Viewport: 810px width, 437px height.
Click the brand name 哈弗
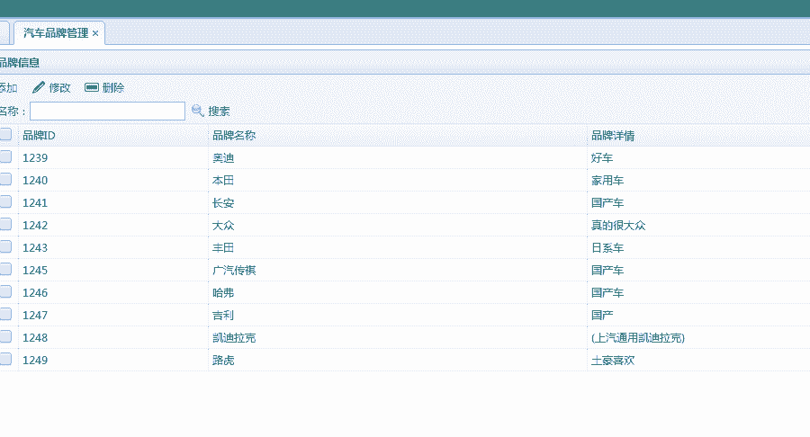click(223, 292)
